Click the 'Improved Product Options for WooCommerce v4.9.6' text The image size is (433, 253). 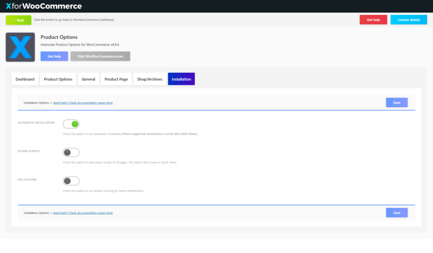pos(80,44)
